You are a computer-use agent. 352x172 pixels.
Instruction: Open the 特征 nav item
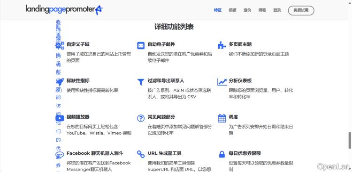(x=217, y=10)
